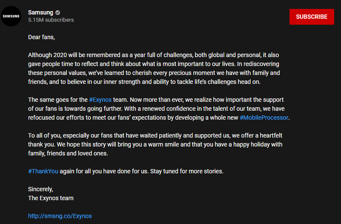This screenshot has height=224, width=341.
Task: Select the #ThankYou hashtag
Action: [x=43, y=171]
